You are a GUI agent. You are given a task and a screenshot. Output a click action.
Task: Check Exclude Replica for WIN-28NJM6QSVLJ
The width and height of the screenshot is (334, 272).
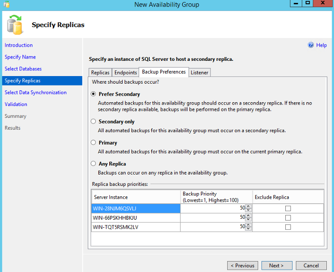pyautogui.click(x=288, y=208)
